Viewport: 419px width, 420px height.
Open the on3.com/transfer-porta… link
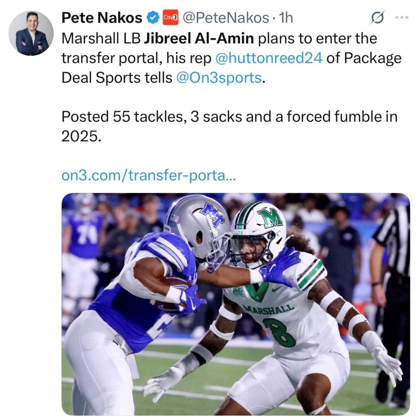coord(149,176)
